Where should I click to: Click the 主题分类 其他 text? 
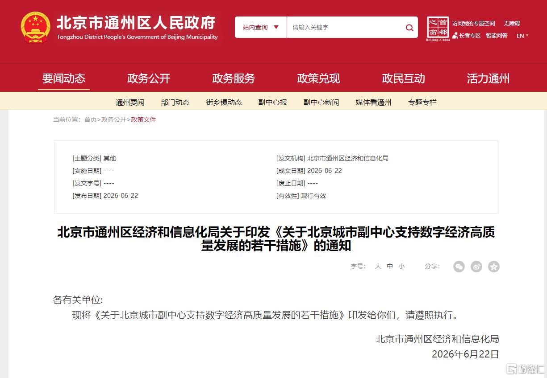click(94, 158)
